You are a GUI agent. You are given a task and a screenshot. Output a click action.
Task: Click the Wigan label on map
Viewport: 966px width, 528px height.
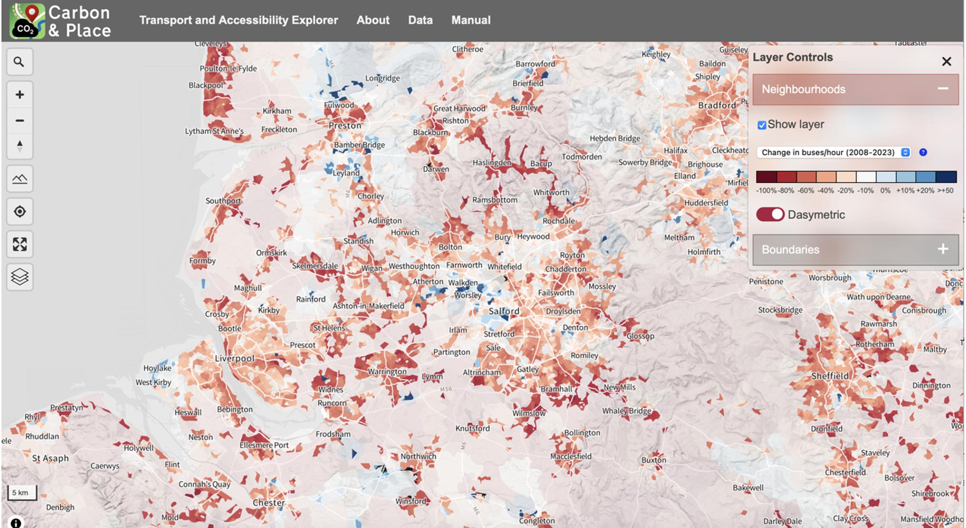(372, 268)
